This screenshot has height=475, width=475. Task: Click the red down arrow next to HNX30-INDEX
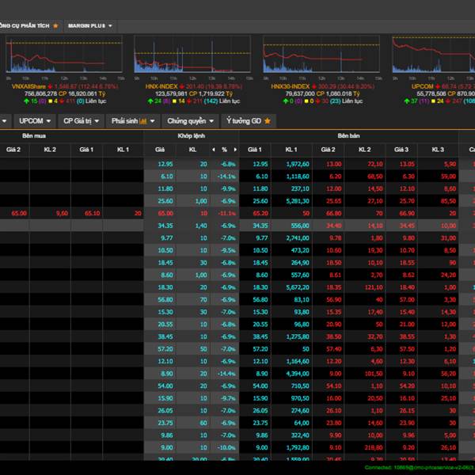(313, 86)
